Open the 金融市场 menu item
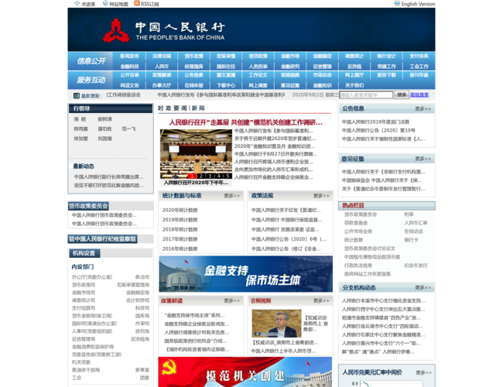This screenshot has height=387, width=503. 290,57
